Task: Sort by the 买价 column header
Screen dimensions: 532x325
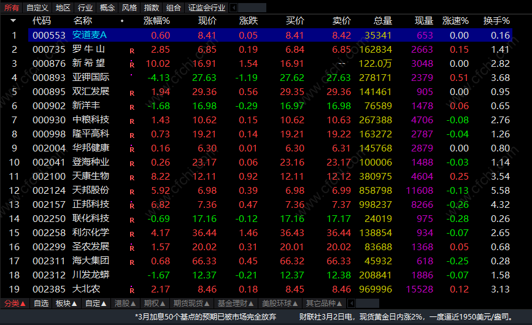Action: tap(295, 21)
